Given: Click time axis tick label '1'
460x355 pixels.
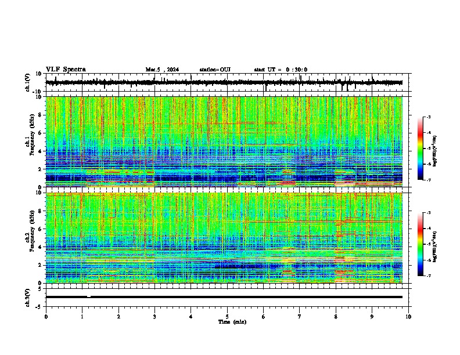Looking at the screenshot, I should [82, 317].
